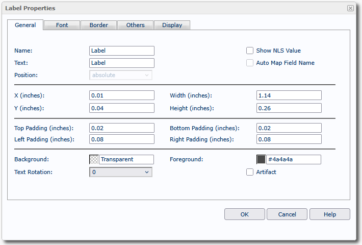Open the Border tab
Image resolution: width=362 pixels, height=245 pixels.
(x=98, y=25)
